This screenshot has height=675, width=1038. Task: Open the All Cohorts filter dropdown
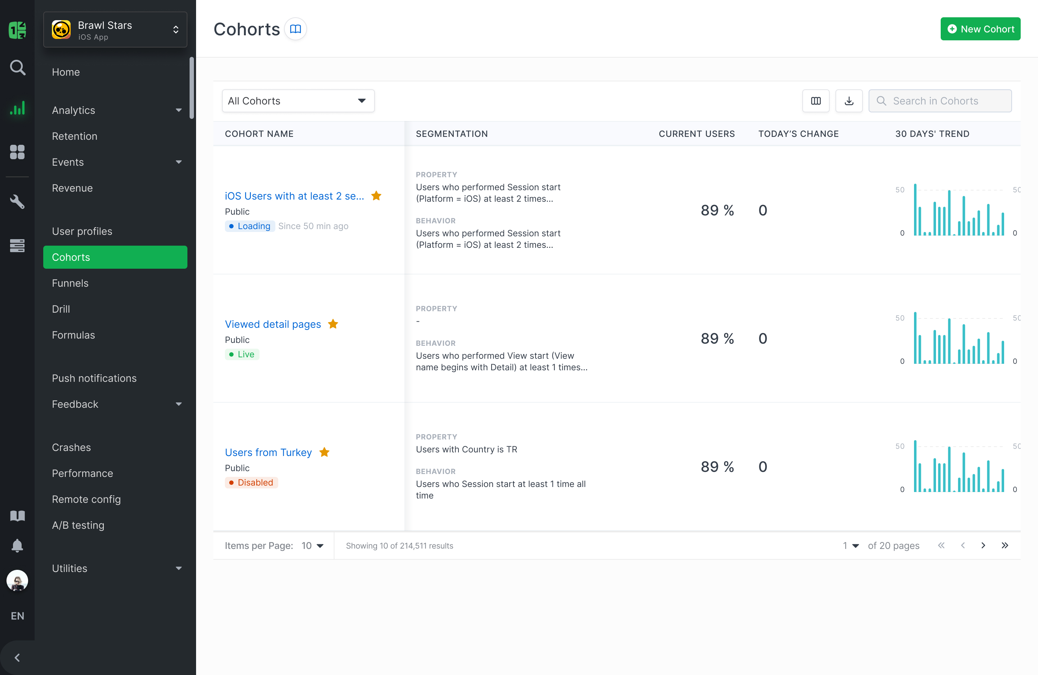(298, 101)
